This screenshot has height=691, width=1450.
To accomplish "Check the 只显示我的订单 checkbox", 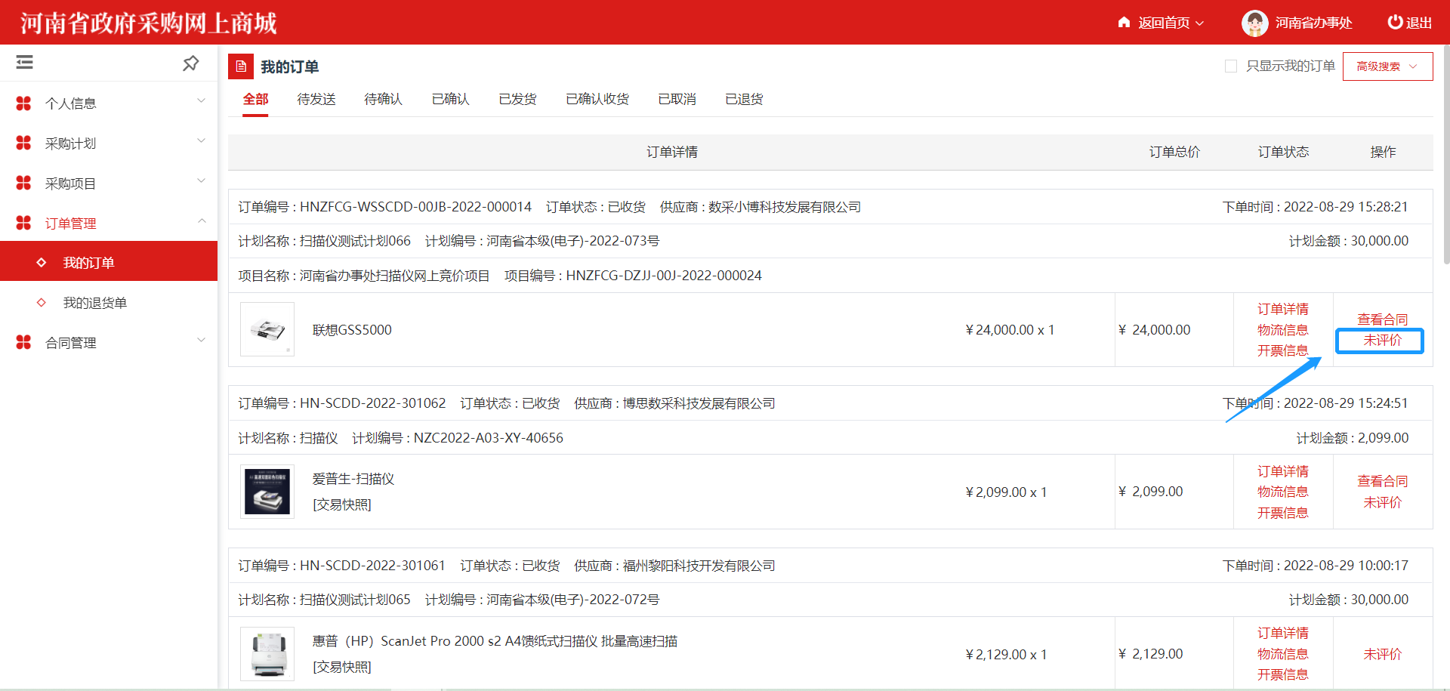I will (1231, 66).
